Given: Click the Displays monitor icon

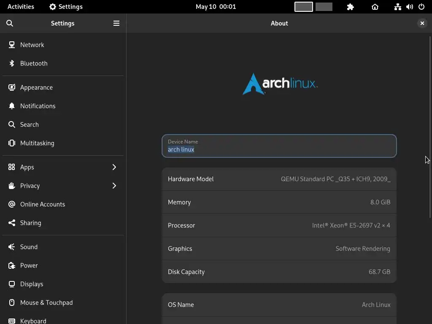Looking at the screenshot, I should coord(11,284).
